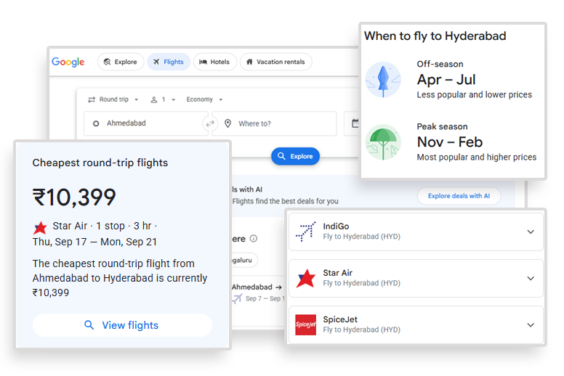Click the Star Air logo in airline list
The width and height of the screenshot is (564, 376).
pos(305,278)
